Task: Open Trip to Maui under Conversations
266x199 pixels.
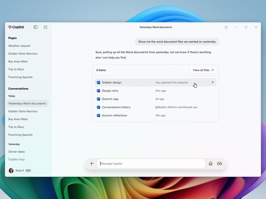Action: pos(16,127)
